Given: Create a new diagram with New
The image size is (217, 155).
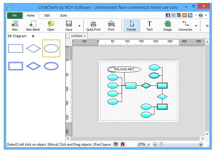Looking at the screenshot, I should coord(15,26).
